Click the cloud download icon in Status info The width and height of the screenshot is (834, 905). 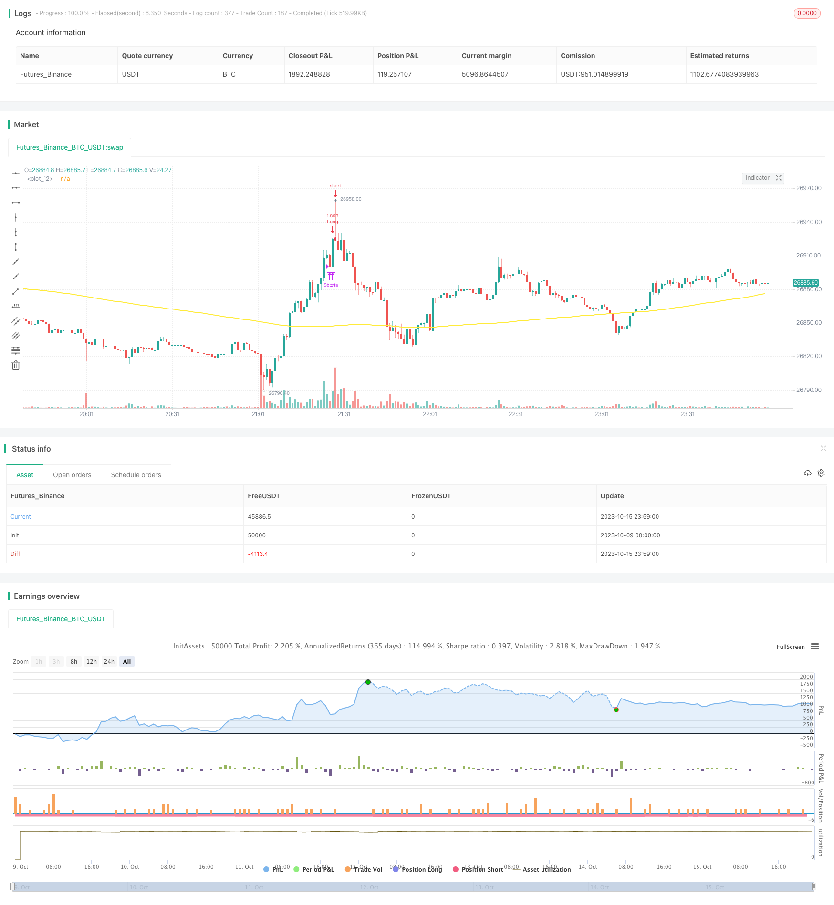click(x=807, y=473)
